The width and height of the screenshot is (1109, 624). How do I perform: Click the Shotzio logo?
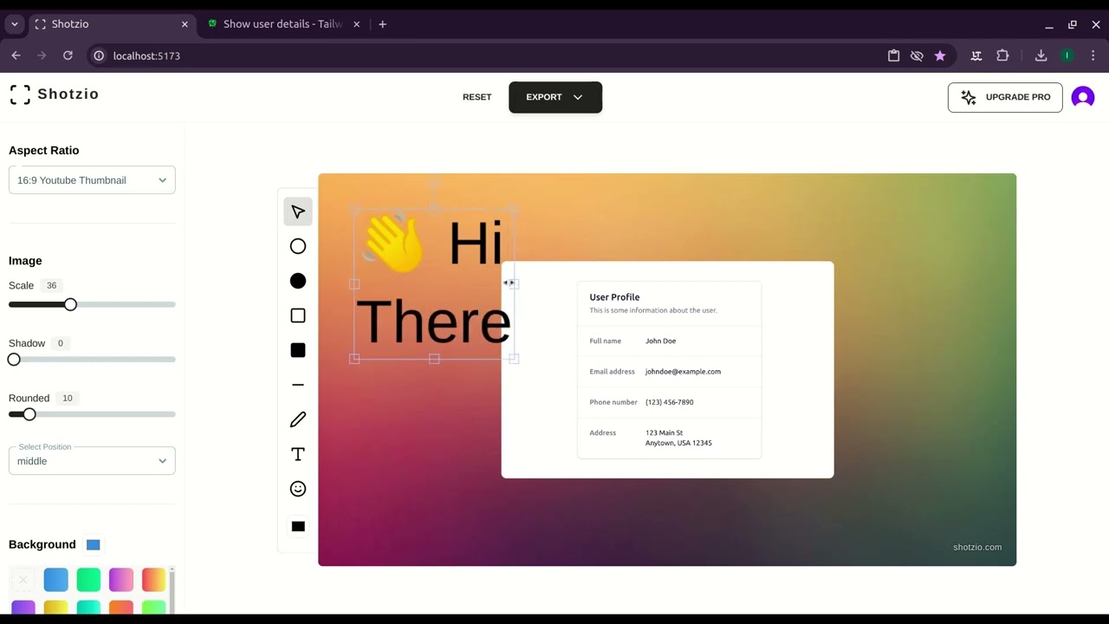click(x=54, y=94)
